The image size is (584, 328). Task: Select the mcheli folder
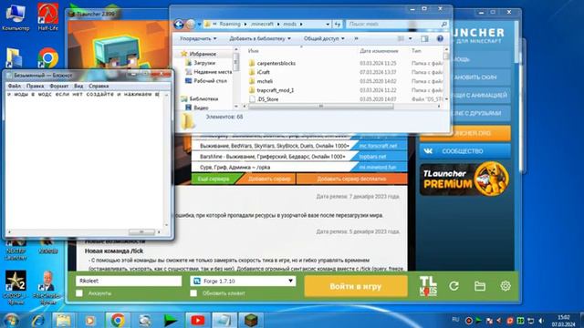[x=265, y=81]
